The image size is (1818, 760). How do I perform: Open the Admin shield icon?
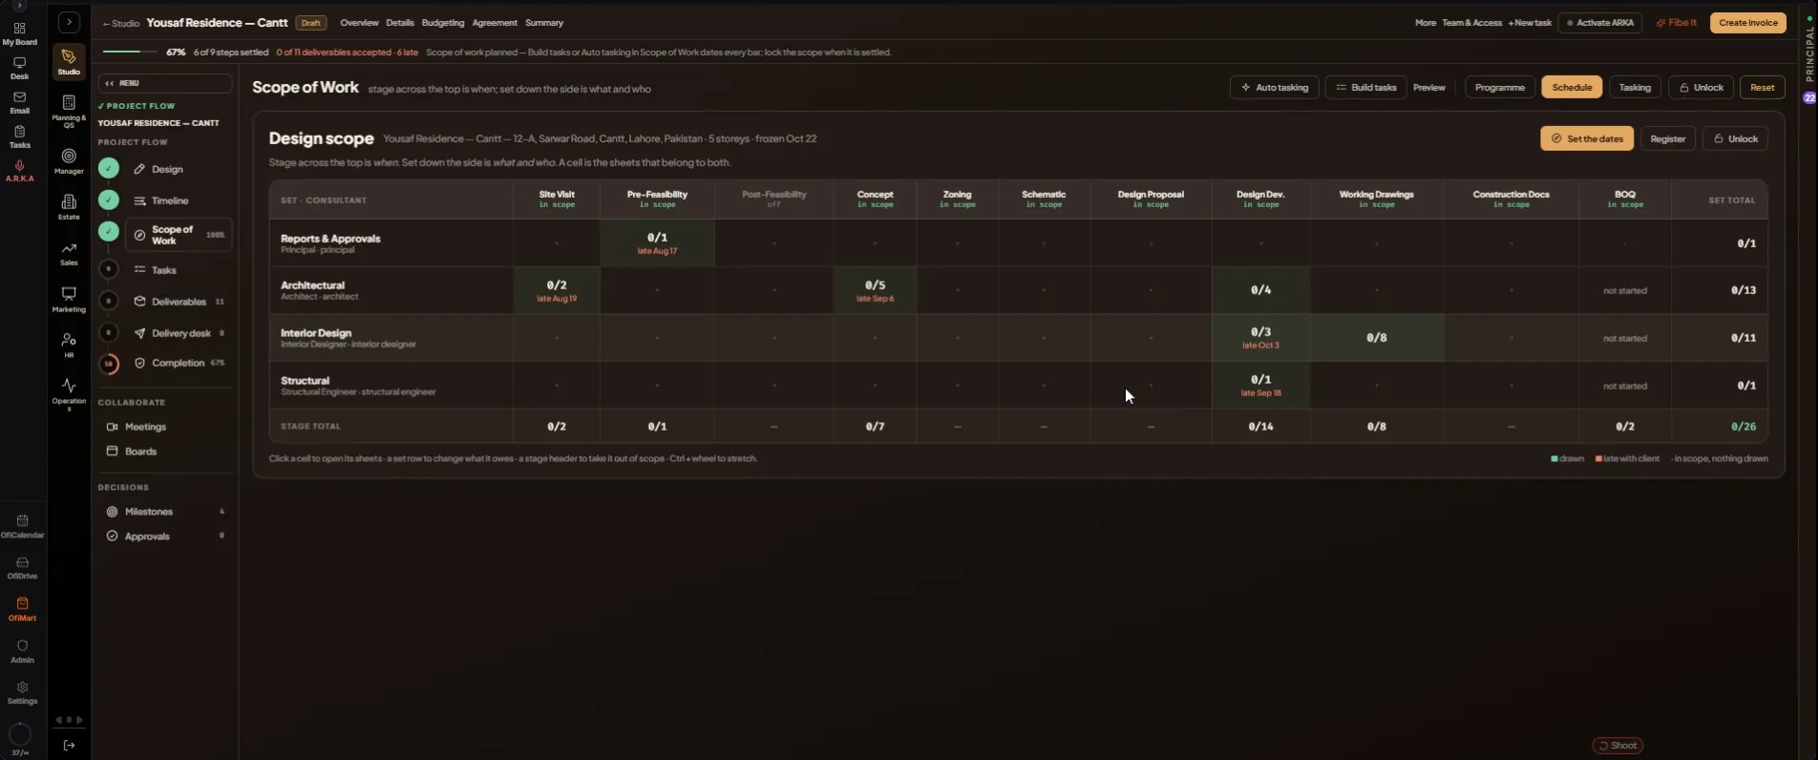(22, 651)
